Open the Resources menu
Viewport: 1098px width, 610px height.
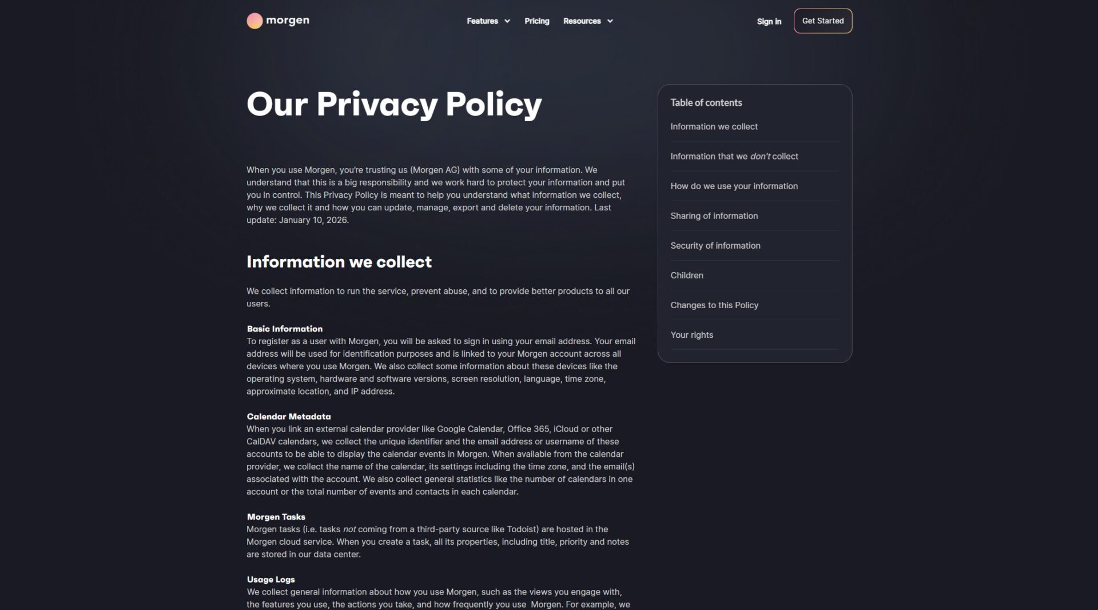[x=582, y=21]
